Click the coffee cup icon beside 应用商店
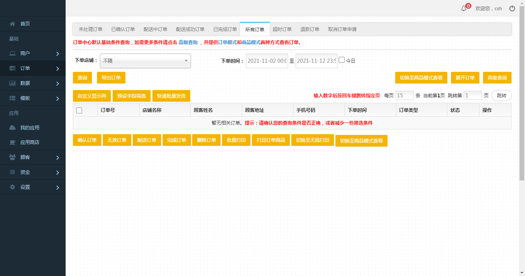The height and width of the screenshot is (276, 525). tap(12, 142)
